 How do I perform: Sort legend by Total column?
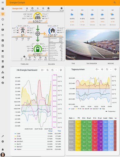coord(59,131)
